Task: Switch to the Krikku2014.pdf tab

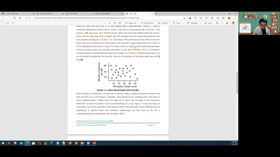Action: click(109, 14)
